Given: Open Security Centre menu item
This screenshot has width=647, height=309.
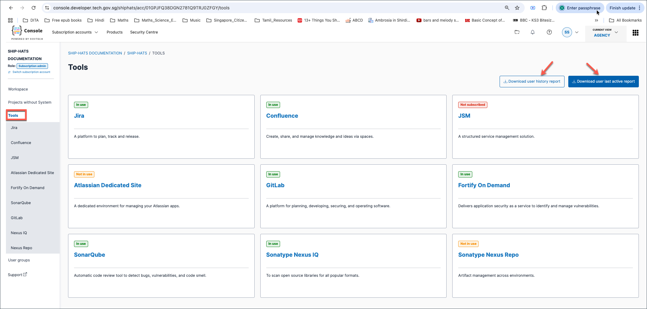Looking at the screenshot, I should 144,32.
